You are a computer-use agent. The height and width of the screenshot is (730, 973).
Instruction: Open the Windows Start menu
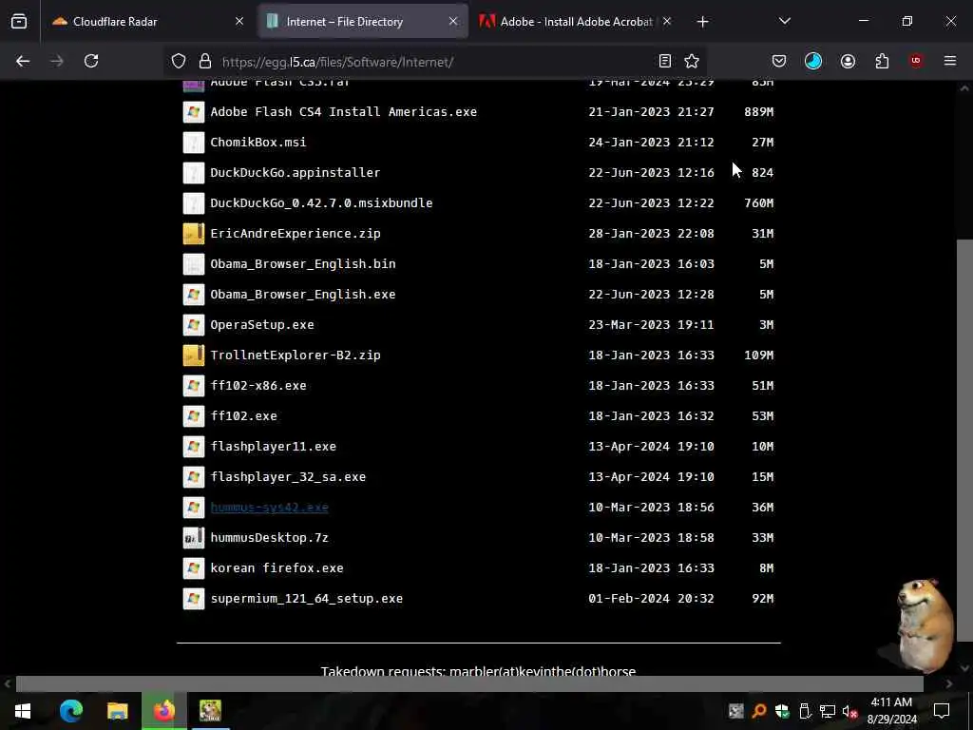pos(23,711)
